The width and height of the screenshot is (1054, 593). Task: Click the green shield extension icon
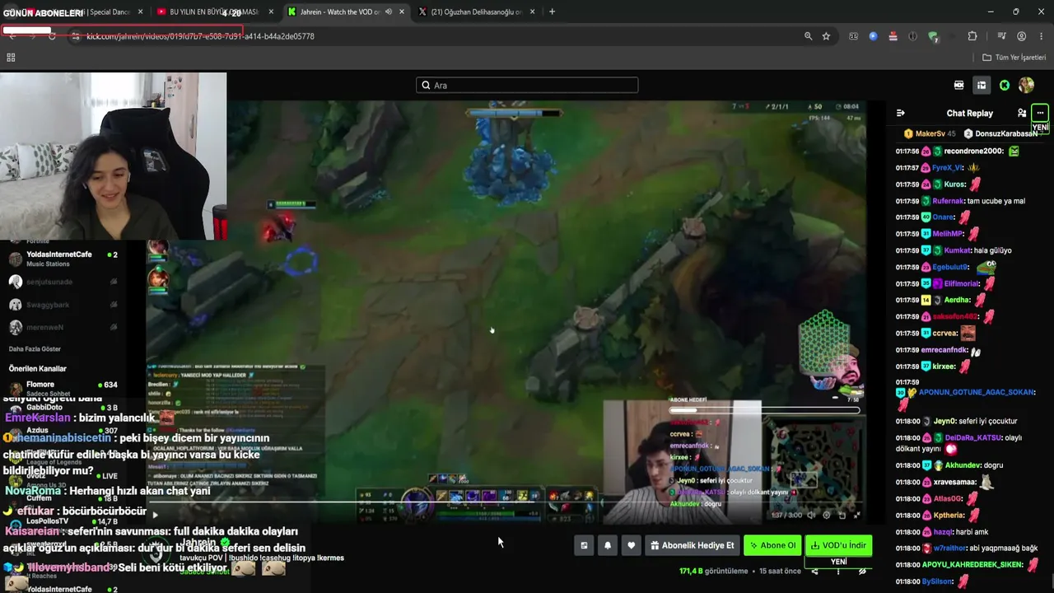[x=932, y=36]
